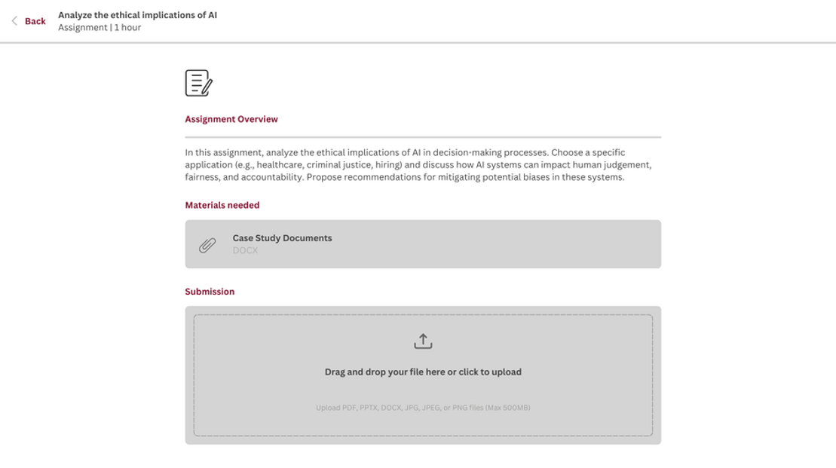The image size is (836, 468).
Task: Click the Submission heading
Action: point(210,292)
